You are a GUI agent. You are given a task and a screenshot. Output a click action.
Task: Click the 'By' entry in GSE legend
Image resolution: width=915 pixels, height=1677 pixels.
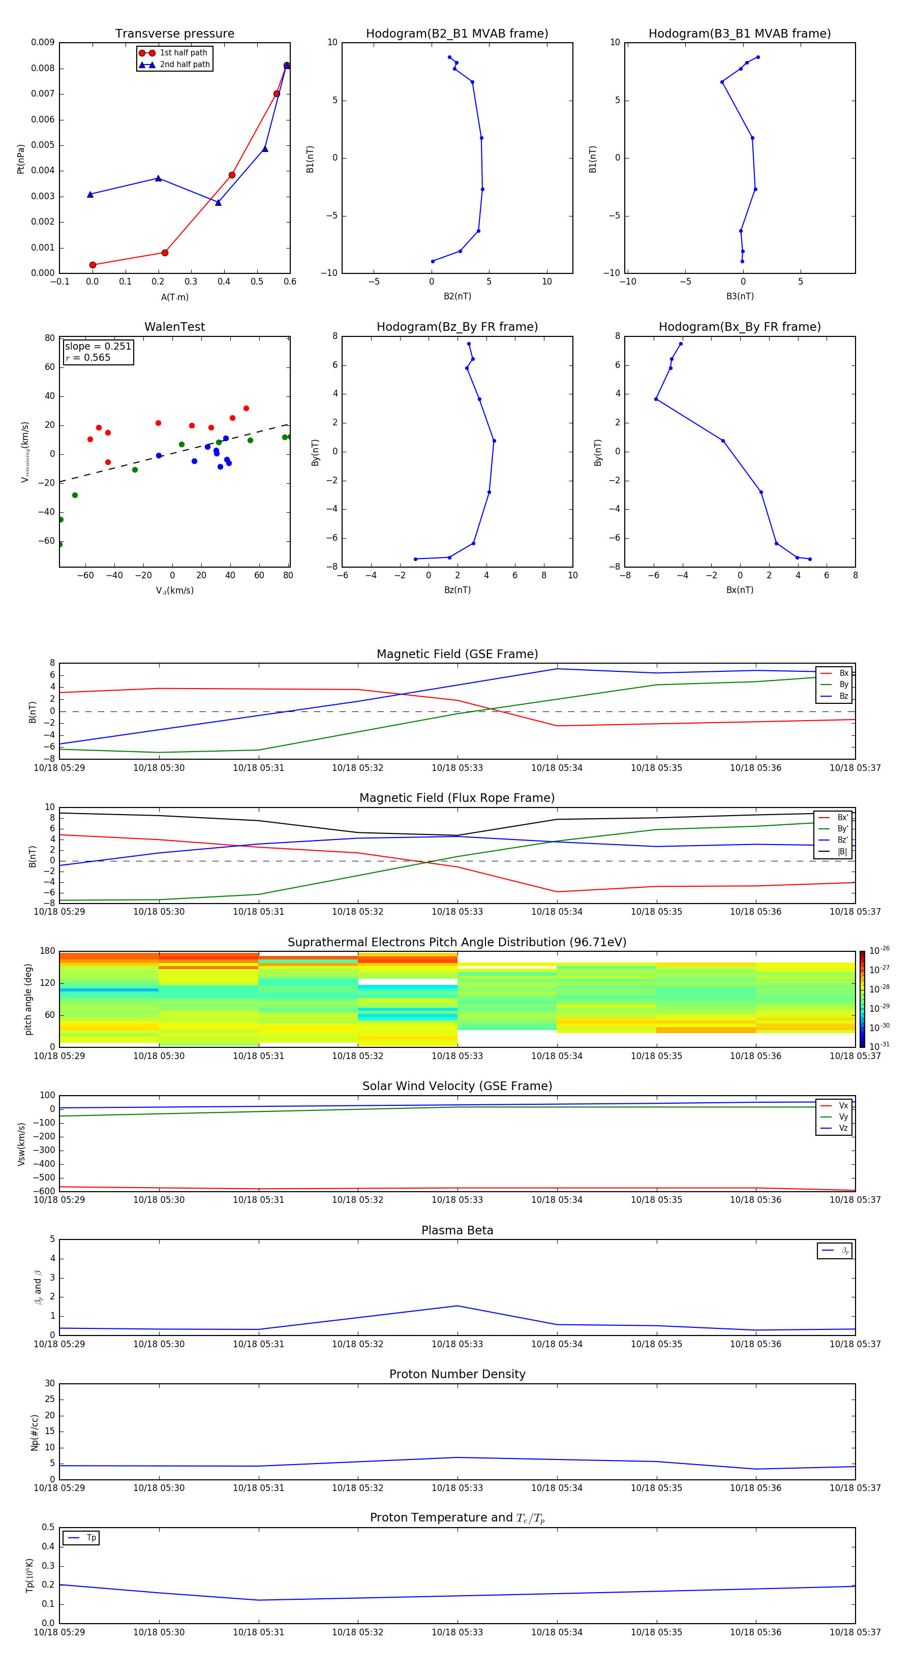834,684
